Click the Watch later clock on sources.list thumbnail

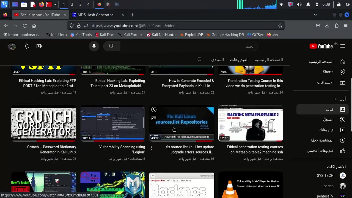pyautogui.click(x=154, y=110)
